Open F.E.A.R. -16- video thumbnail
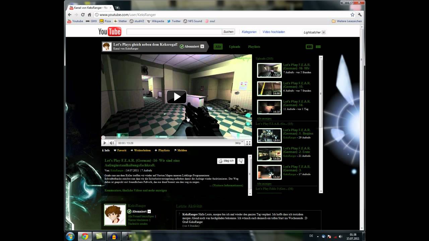 coord(269,70)
